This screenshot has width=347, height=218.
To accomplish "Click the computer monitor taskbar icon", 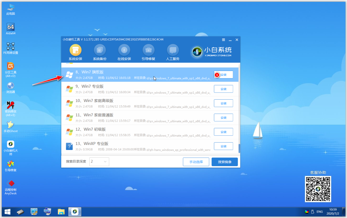I will [34, 212].
